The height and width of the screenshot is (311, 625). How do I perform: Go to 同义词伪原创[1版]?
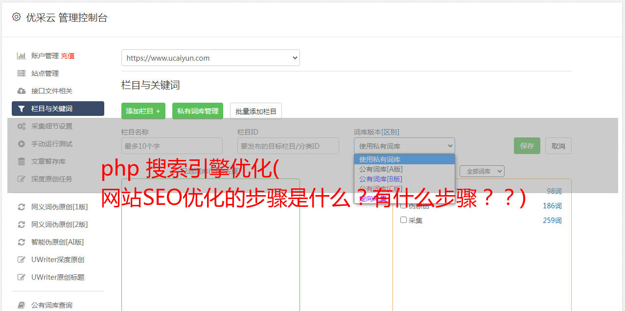click(58, 207)
